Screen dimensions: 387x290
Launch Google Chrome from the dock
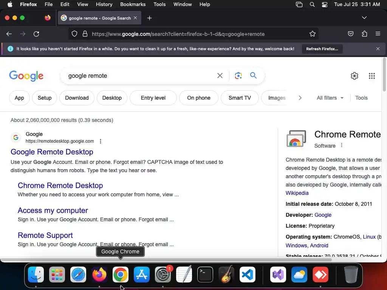[121, 274]
